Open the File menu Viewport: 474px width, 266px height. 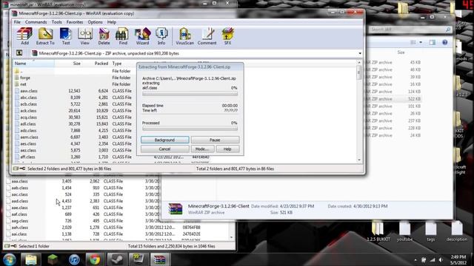tap(17, 22)
